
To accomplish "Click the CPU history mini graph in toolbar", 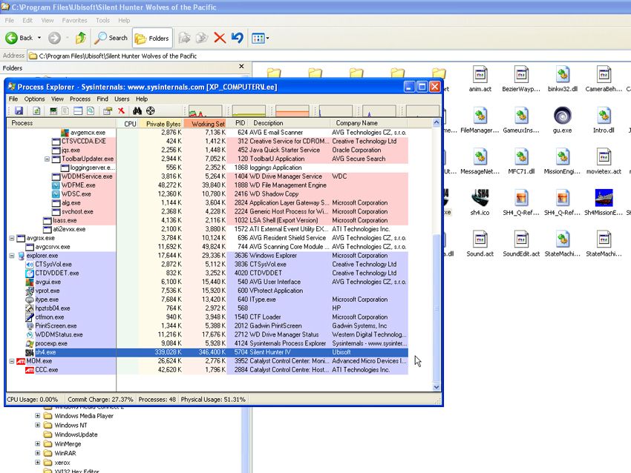I will click(x=205, y=111).
